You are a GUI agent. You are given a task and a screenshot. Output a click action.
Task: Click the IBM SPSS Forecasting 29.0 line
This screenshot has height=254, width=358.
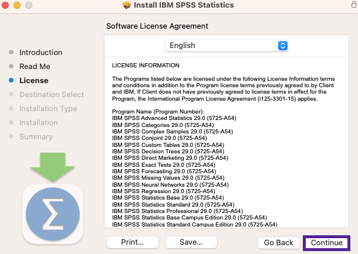point(164,171)
